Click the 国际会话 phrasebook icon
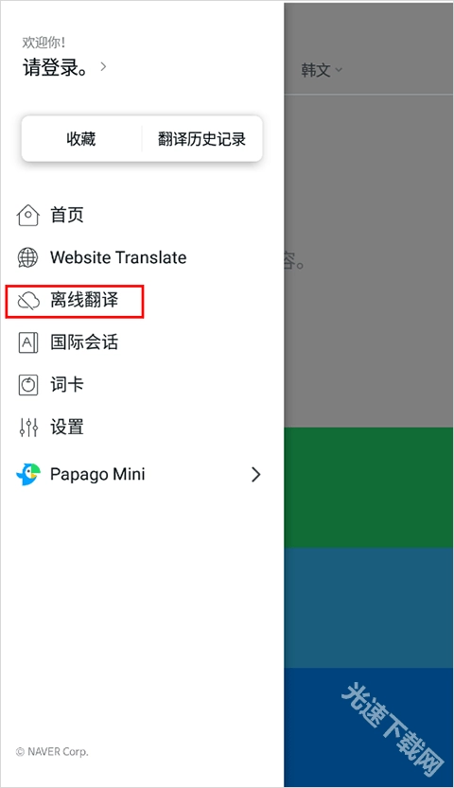Image resolution: width=454 pixels, height=788 pixels. tap(28, 342)
